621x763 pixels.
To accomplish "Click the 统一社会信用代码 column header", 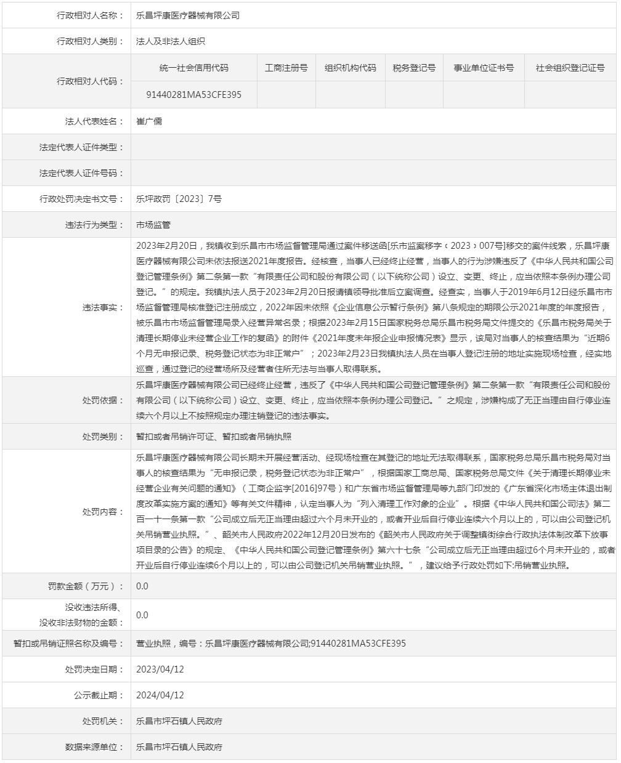I will coord(193,68).
